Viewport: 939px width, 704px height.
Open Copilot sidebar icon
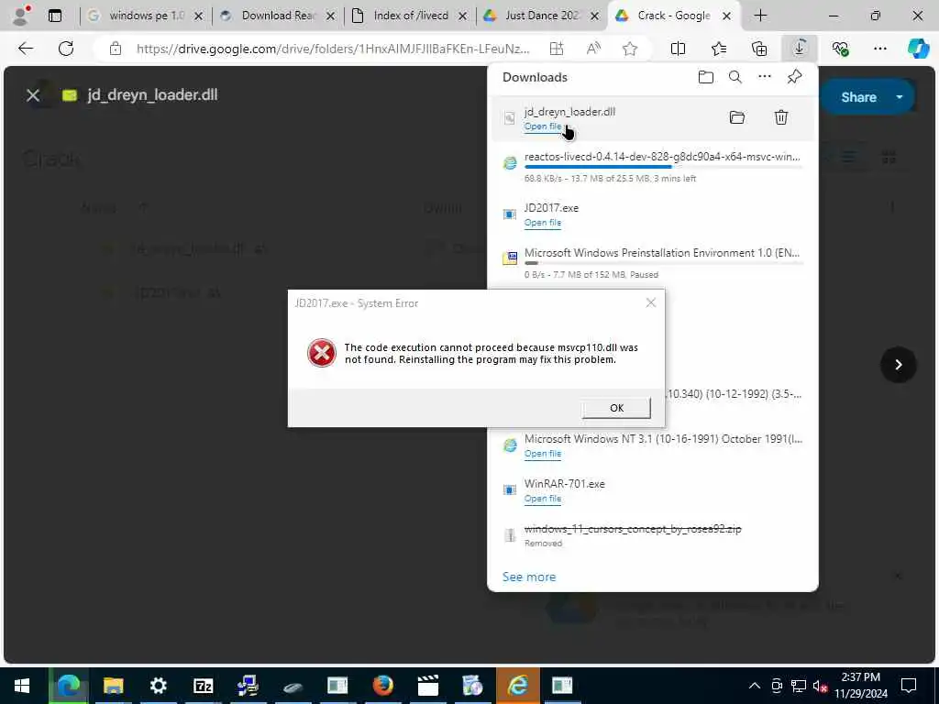pyautogui.click(x=918, y=49)
